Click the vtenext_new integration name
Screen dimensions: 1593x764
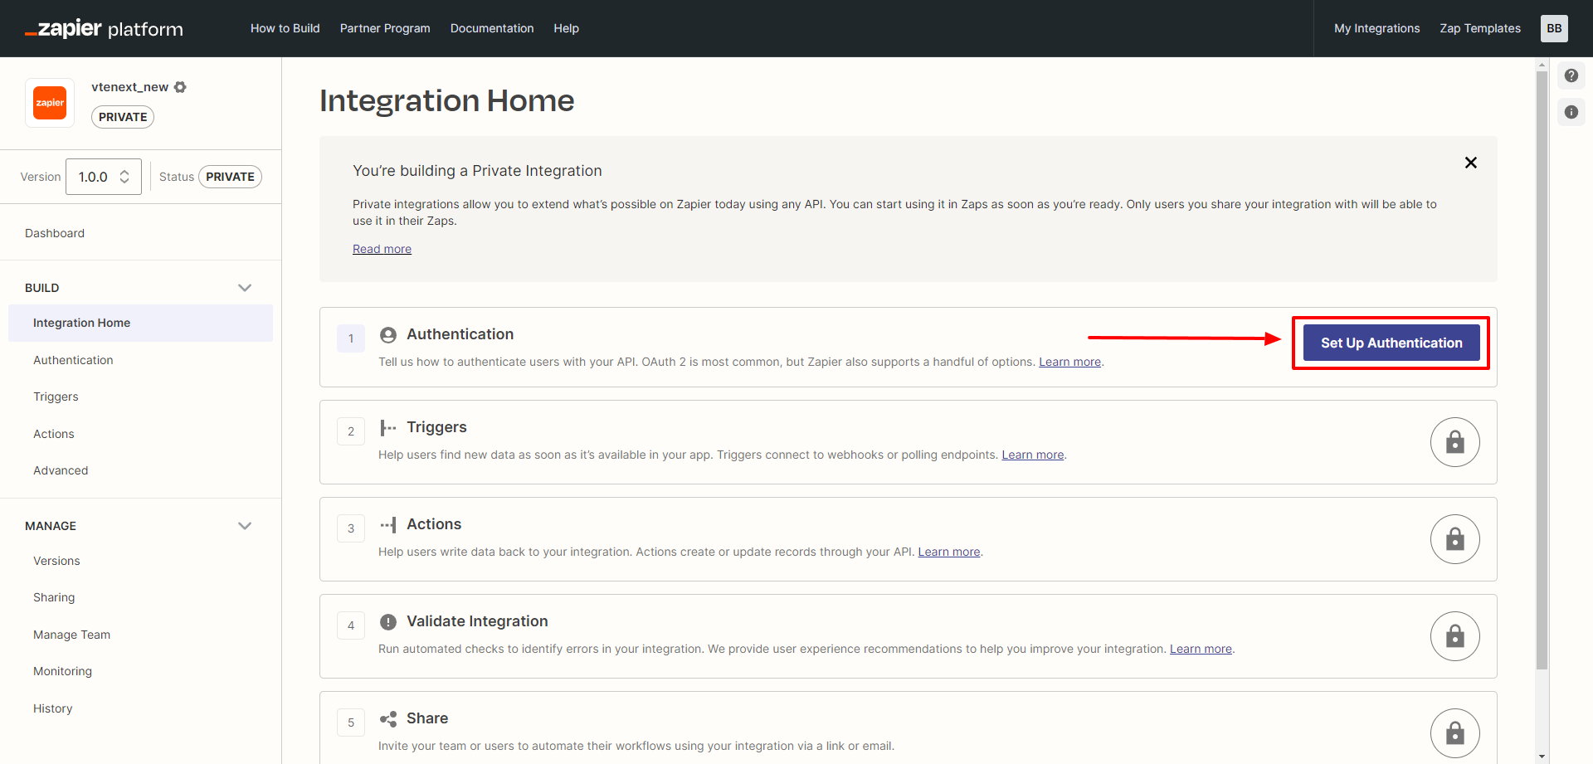(x=129, y=87)
